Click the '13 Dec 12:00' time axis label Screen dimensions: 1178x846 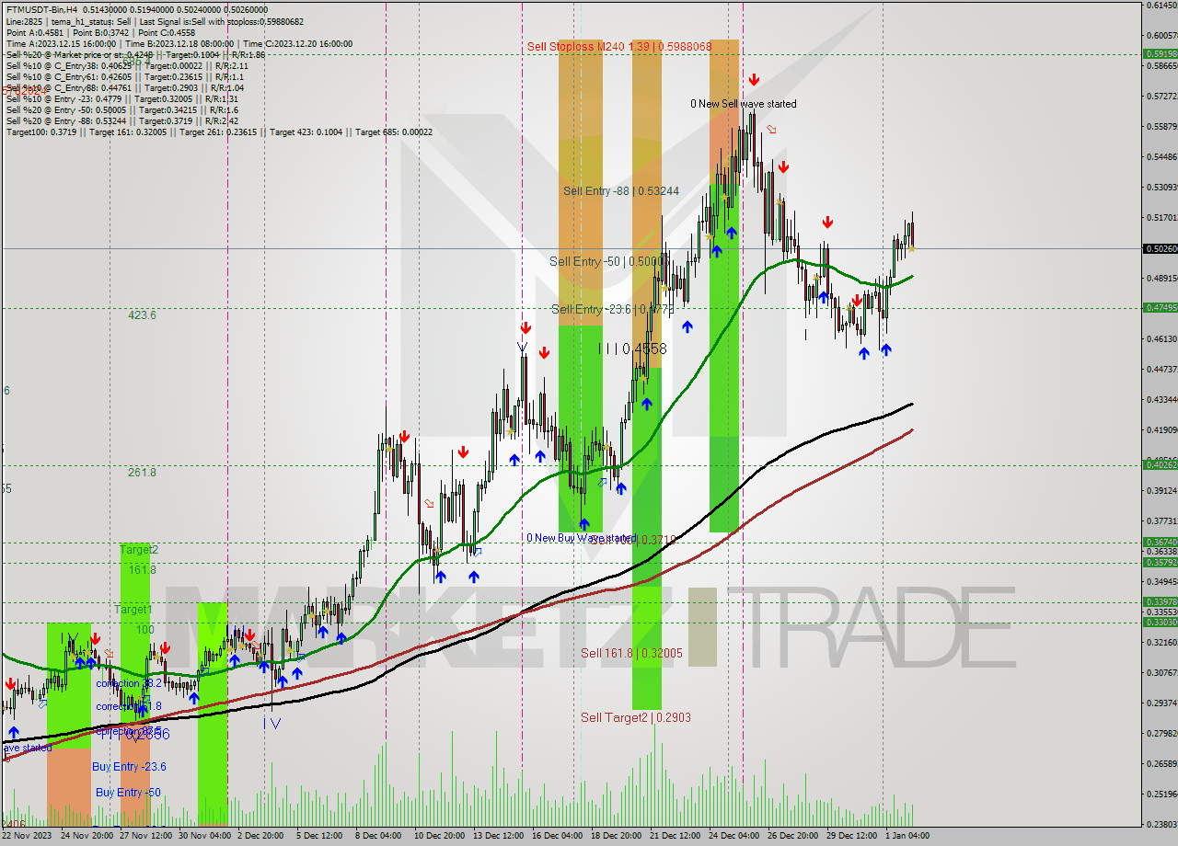tap(499, 835)
